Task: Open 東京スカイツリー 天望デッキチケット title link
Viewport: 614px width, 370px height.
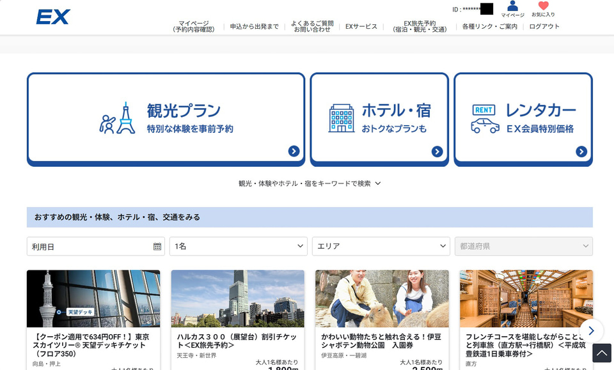Action: tap(91, 345)
